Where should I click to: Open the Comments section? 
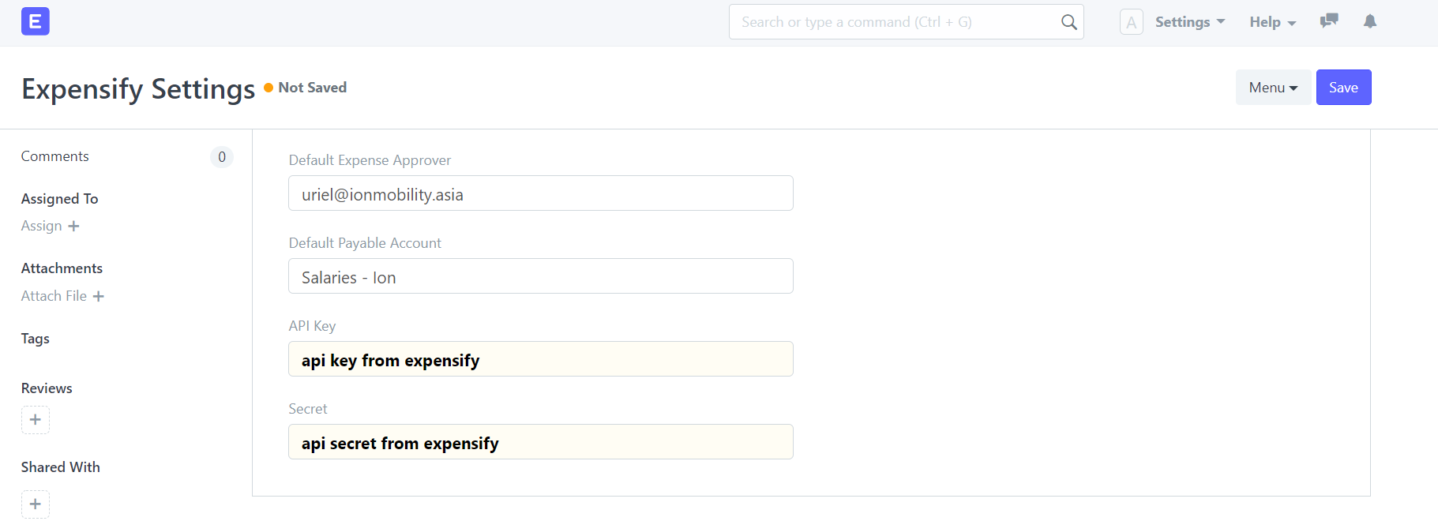click(54, 156)
